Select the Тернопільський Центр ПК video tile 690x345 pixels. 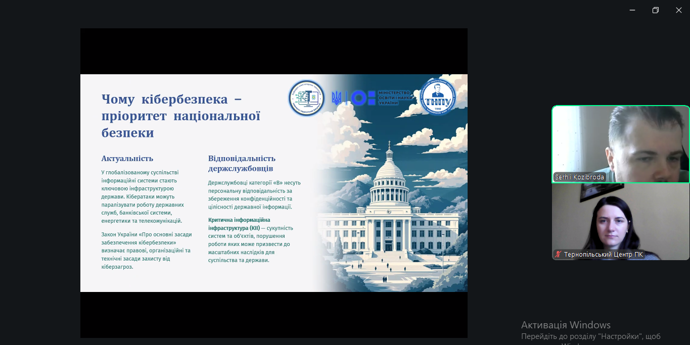(621, 221)
